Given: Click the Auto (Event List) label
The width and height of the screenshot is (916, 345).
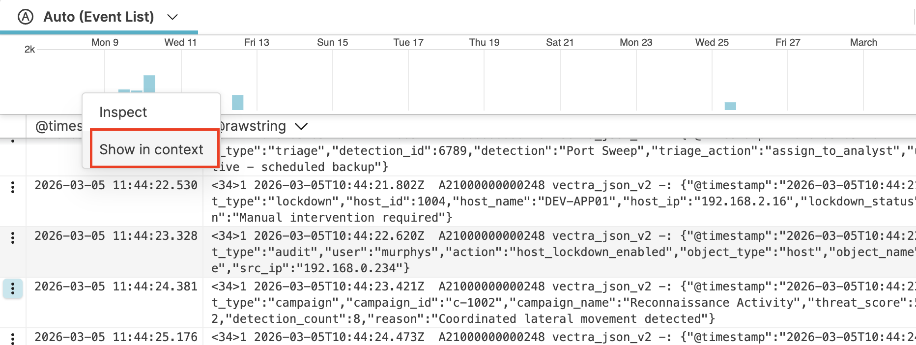Looking at the screenshot, I should (98, 17).
